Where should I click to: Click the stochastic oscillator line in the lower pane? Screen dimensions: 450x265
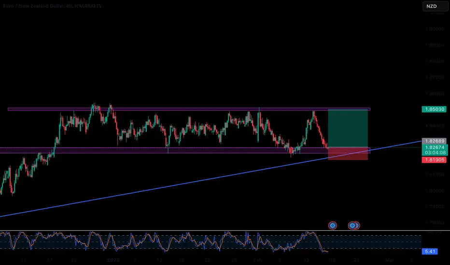pyautogui.click(x=164, y=242)
